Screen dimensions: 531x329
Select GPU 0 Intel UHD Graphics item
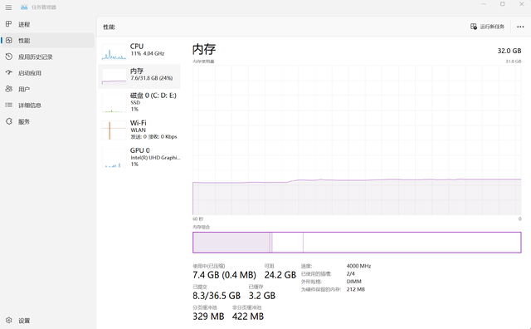[139, 157]
